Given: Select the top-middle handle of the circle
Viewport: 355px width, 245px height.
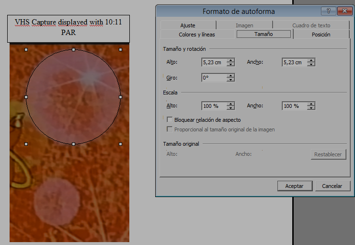Looking at the screenshot, I should pos(73,50).
